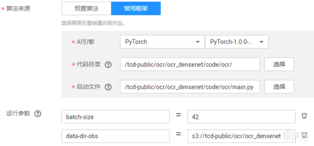The width and height of the screenshot is (314, 146).
Task: Click the main.py startup file field
Action: tap(190, 87)
